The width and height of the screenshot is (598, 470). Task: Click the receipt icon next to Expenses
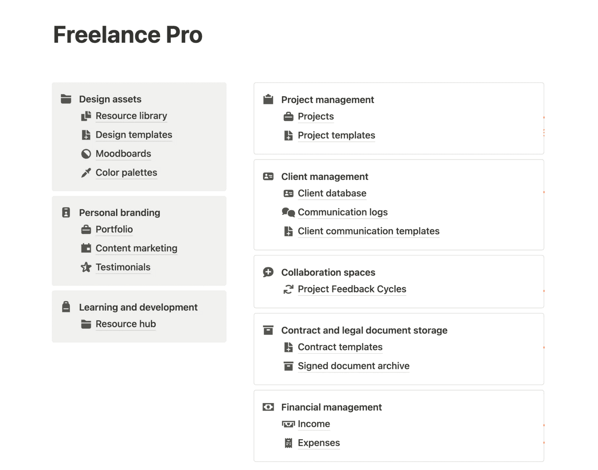coord(288,443)
